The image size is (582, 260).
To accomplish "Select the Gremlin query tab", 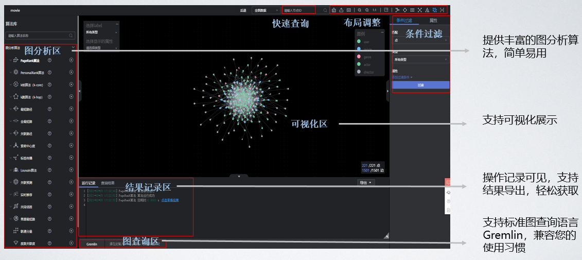I will tap(92, 244).
